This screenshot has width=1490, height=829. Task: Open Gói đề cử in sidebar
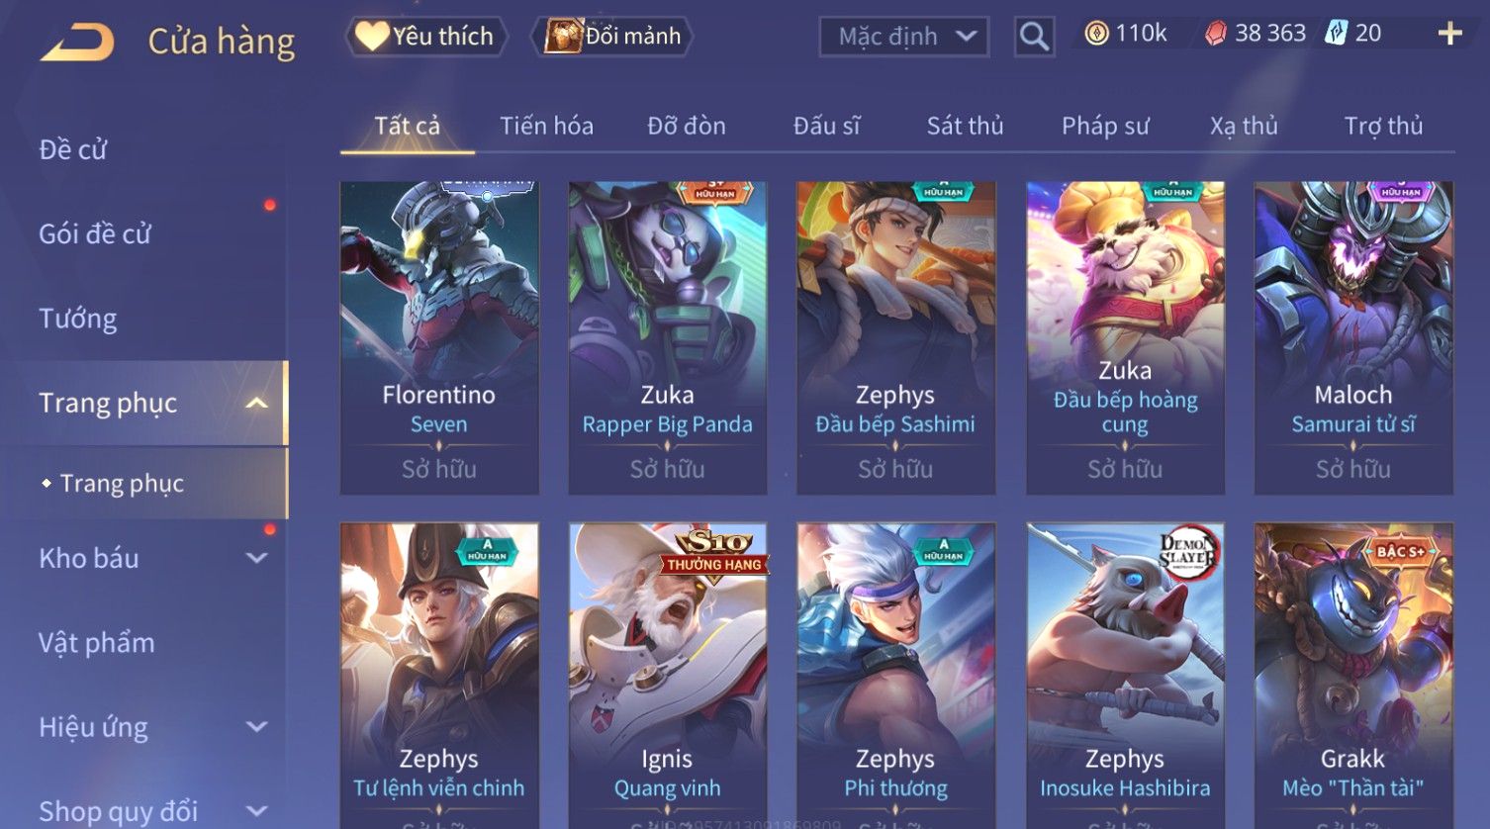[95, 234]
